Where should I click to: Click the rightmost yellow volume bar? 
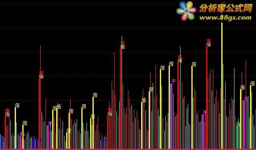click(250, 117)
